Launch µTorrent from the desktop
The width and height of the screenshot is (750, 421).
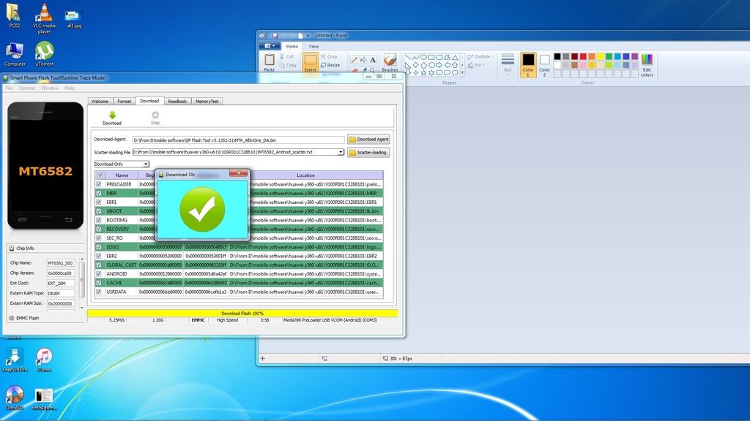tap(44, 52)
